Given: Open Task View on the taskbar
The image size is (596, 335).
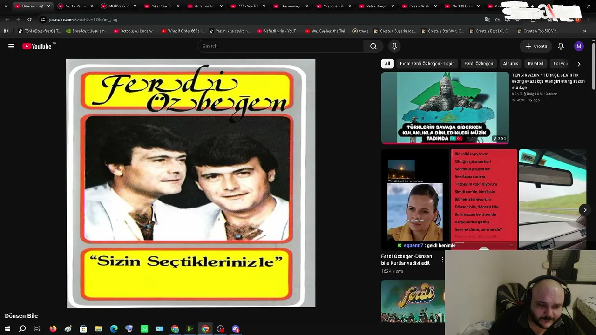Looking at the screenshot, I should coord(37,329).
